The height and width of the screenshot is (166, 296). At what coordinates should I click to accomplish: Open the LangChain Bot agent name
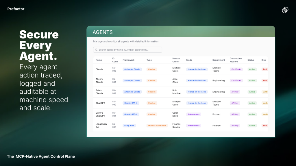pyautogui.click(x=101, y=126)
